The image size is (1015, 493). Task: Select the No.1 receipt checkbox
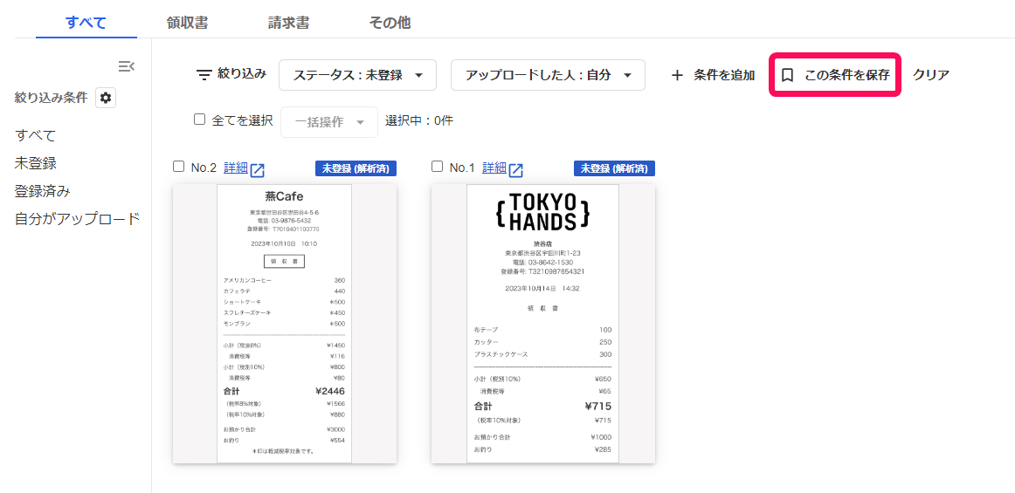438,167
